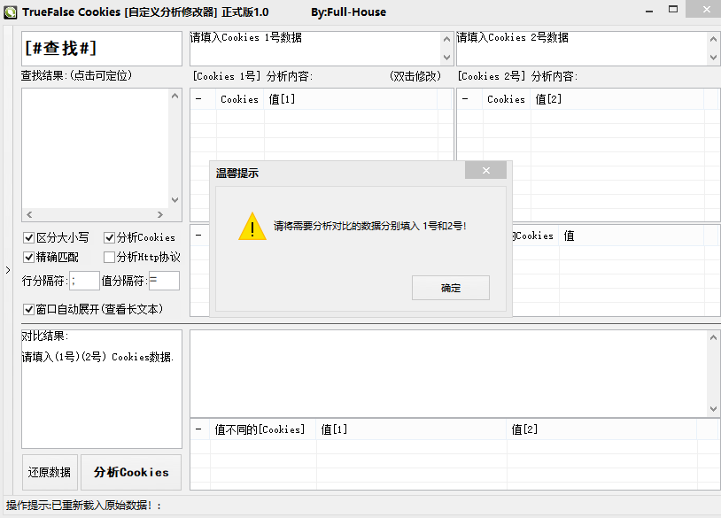This screenshot has height=518, width=721.
Task: Toggle the 区分大小写 checkbox
Action: [28, 237]
